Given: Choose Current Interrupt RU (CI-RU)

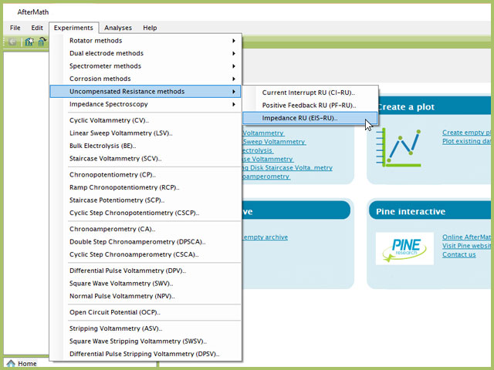Looking at the screenshot, I should tap(310, 92).
